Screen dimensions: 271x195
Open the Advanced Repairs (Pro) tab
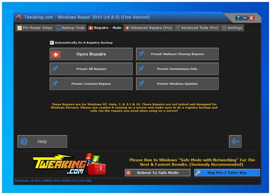tap(149, 28)
